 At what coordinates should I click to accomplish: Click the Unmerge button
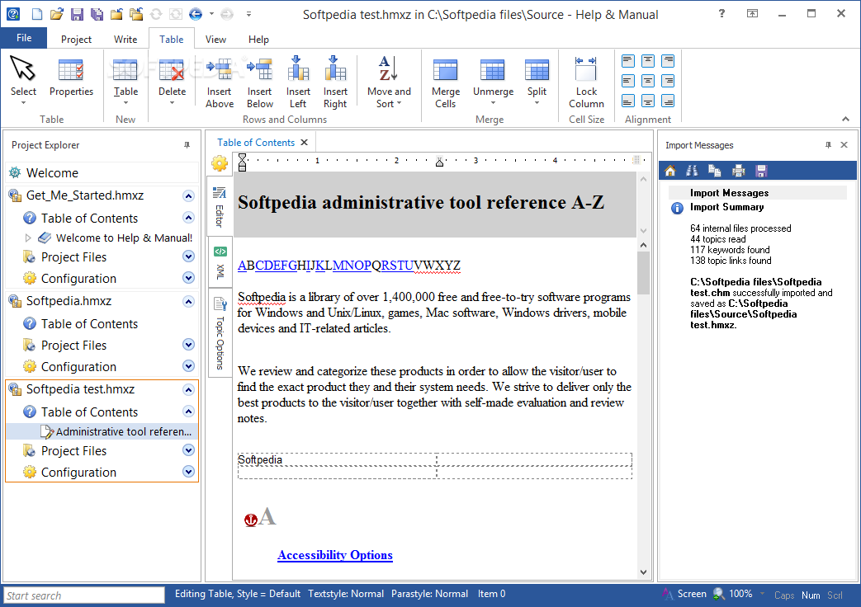(493, 81)
